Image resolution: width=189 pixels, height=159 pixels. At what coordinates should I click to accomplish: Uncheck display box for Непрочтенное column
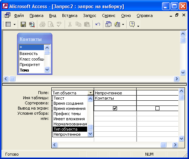[115, 108]
